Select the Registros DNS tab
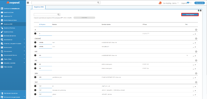The width and height of the screenshot is (207, 99). coord(39,7)
